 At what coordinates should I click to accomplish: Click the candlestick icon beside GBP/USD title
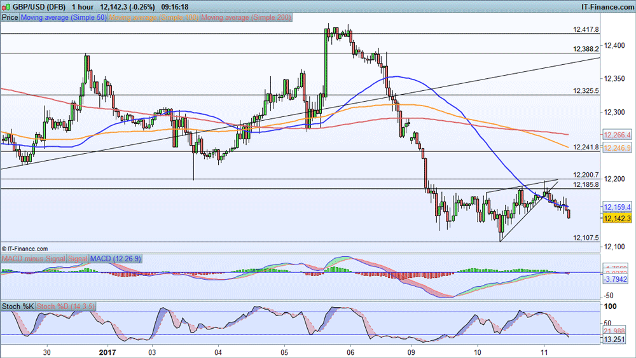click(x=6, y=6)
